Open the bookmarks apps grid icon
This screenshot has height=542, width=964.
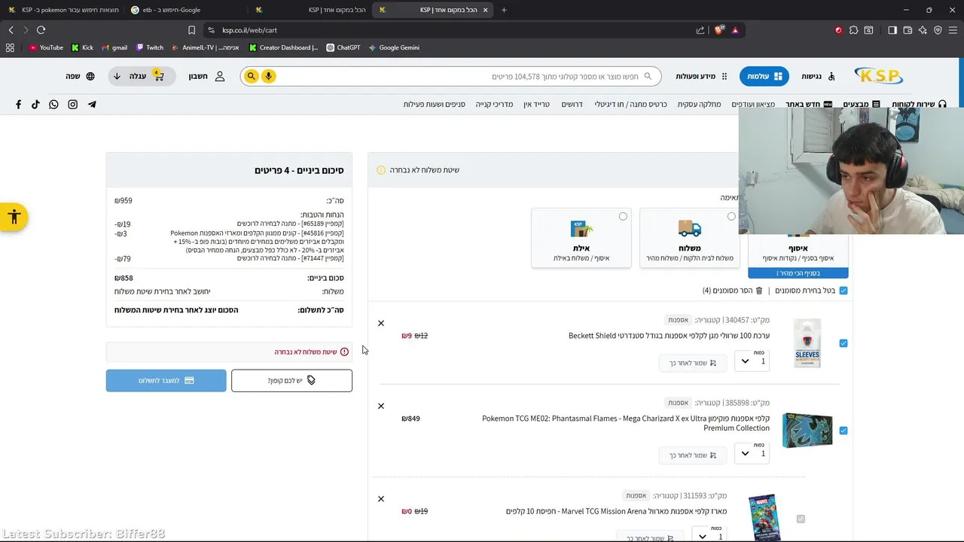pyautogui.click(x=10, y=47)
